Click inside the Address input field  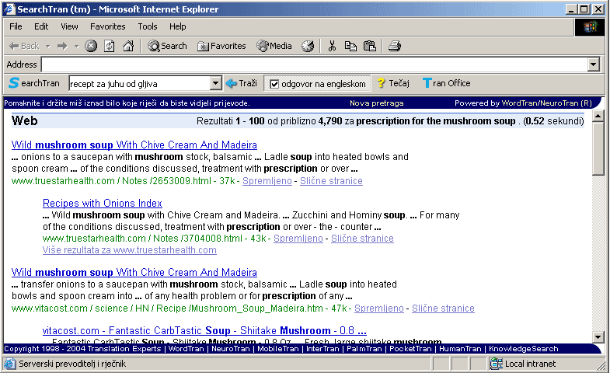(315, 64)
